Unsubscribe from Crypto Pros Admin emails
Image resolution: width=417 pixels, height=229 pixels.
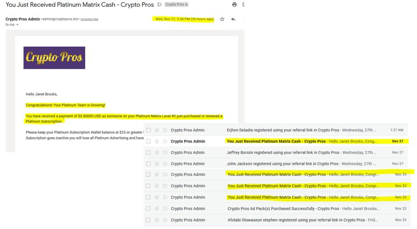[x=89, y=19]
